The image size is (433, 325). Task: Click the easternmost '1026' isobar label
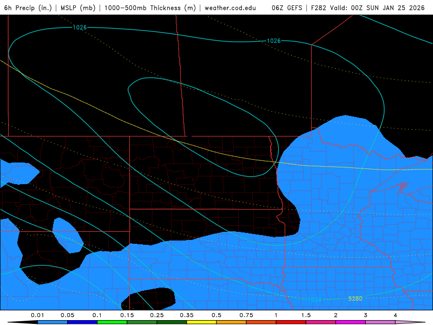point(274,41)
